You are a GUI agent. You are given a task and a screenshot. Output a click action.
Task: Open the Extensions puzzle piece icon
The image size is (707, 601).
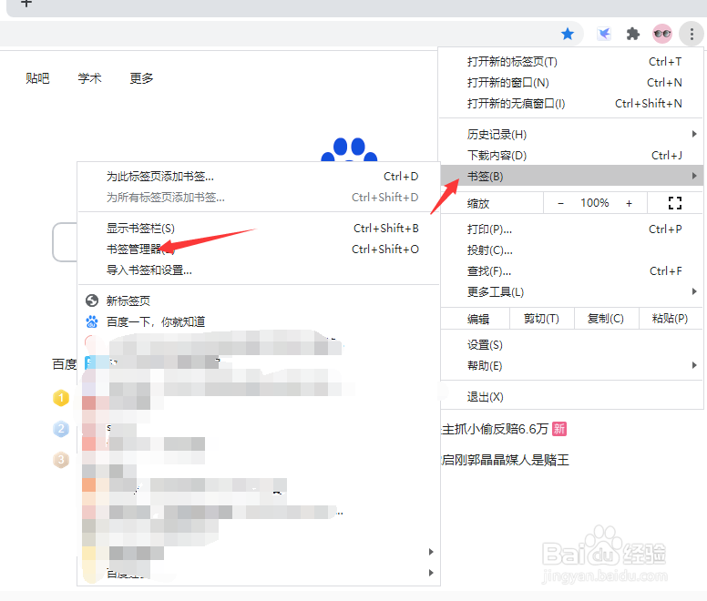pyautogui.click(x=633, y=34)
